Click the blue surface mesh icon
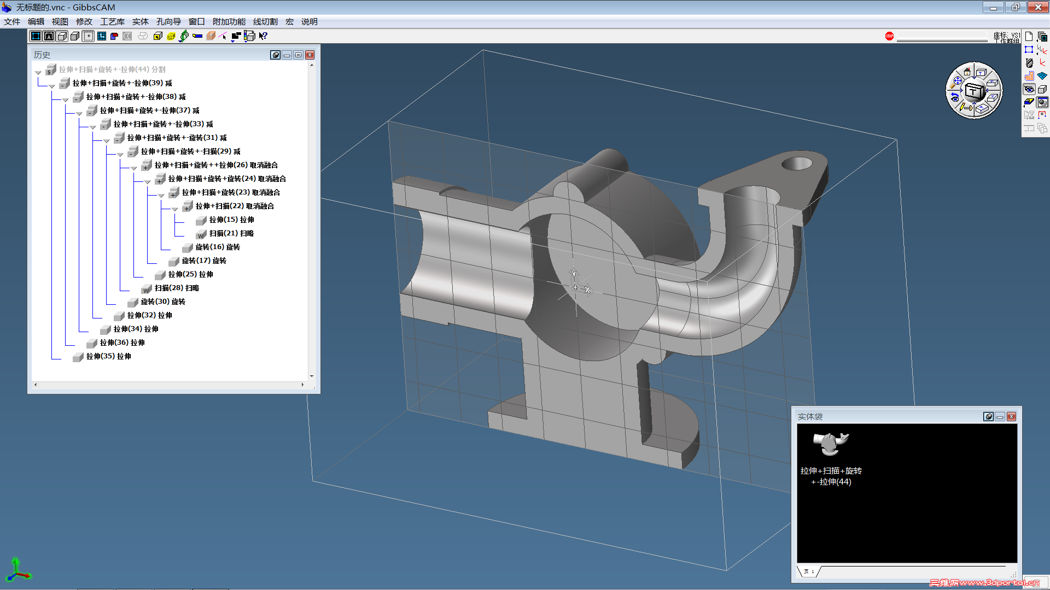The height and width of the screenshot is (590, 1050). pyautogui.click(x=1042, y=76)
